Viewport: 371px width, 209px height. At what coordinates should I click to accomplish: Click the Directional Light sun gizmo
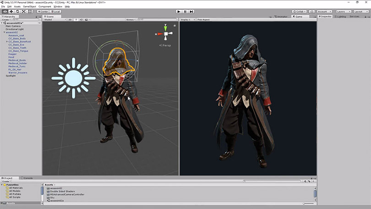point(74,78)
